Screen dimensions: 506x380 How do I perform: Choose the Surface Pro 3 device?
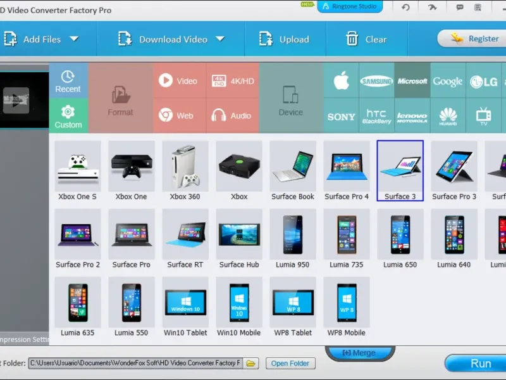(454, 170)
